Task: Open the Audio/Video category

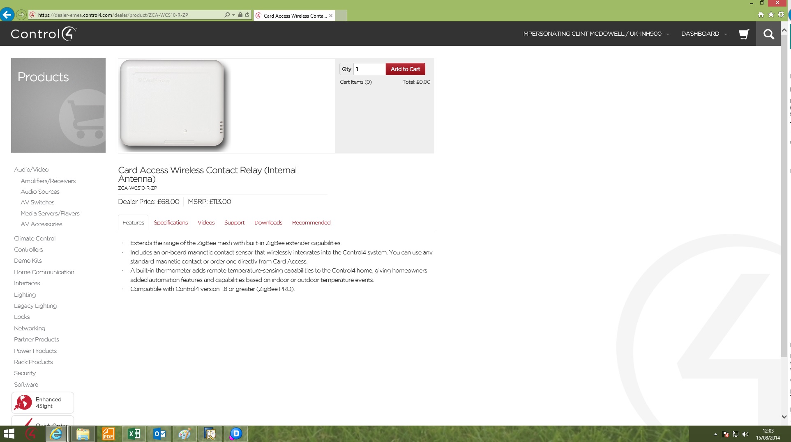Action: tap(31, 169)
